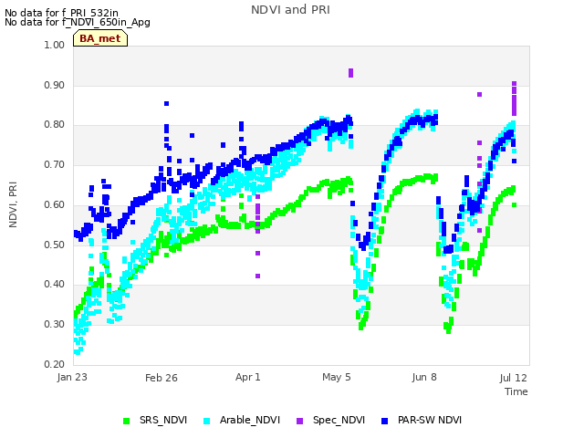
Task: Click the purple Spec_NDVI legend swatch
Action: click(x=300, y=421)
